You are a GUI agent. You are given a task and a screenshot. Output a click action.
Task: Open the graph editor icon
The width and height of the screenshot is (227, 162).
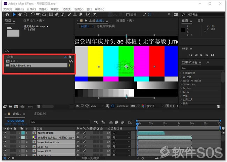point(130,122)
